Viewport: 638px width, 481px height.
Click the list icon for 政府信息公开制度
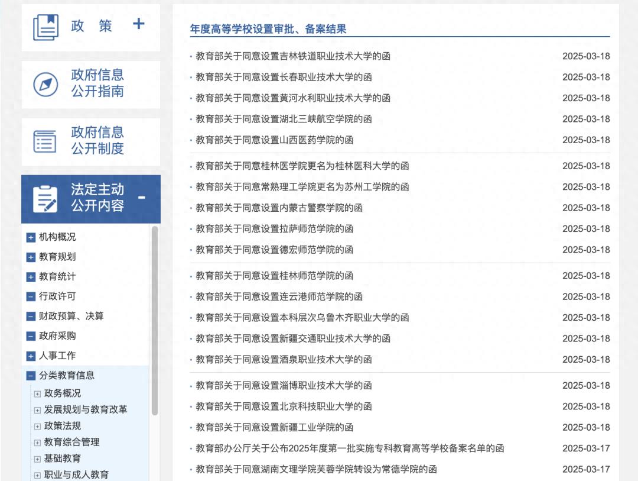pos(45,141)
